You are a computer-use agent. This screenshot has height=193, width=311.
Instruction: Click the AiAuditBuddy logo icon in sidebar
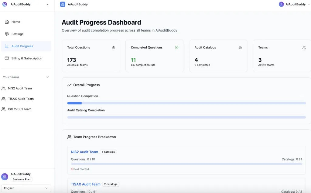[5, 4]
